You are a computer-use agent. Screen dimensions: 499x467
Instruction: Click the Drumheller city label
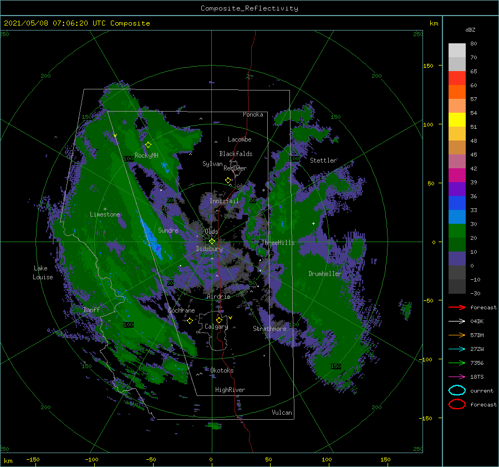pyautogui.click(x=325, y=274)
